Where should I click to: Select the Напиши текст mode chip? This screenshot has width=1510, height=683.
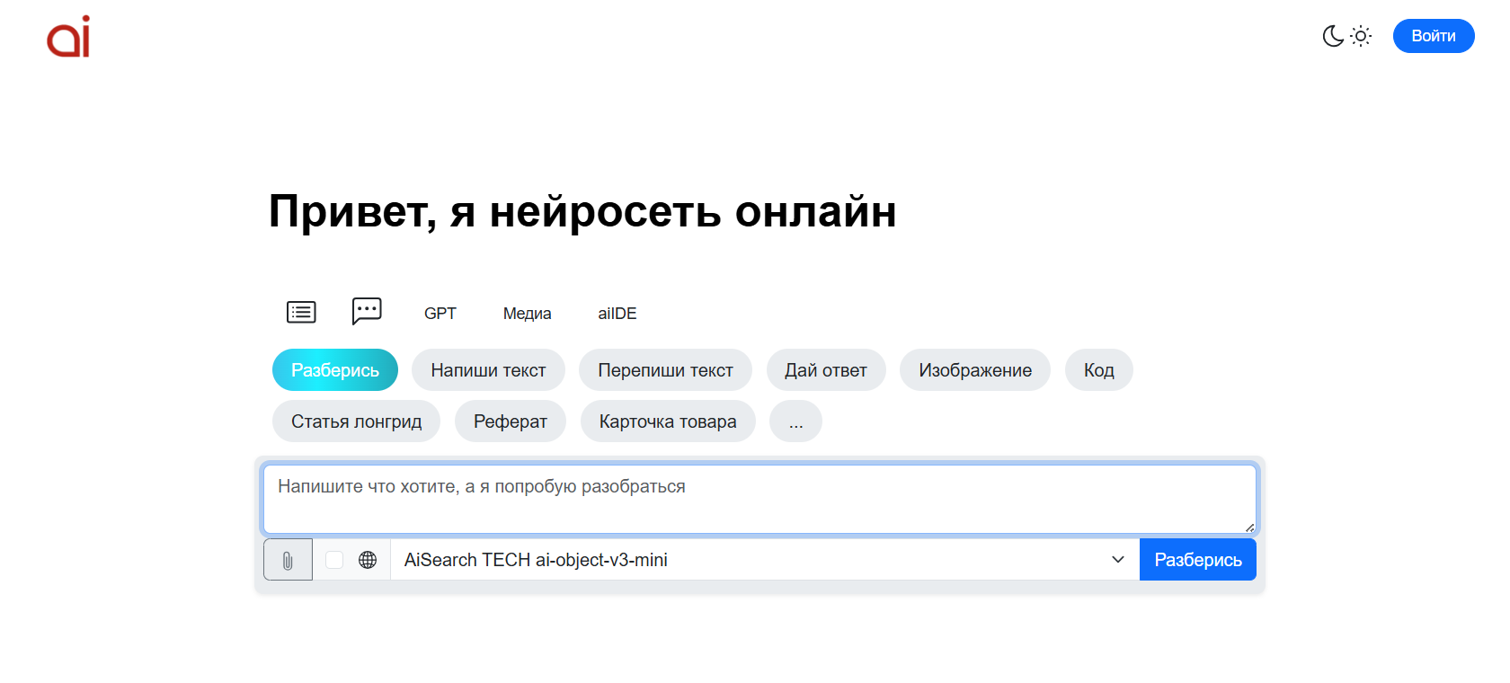(488, 370)
